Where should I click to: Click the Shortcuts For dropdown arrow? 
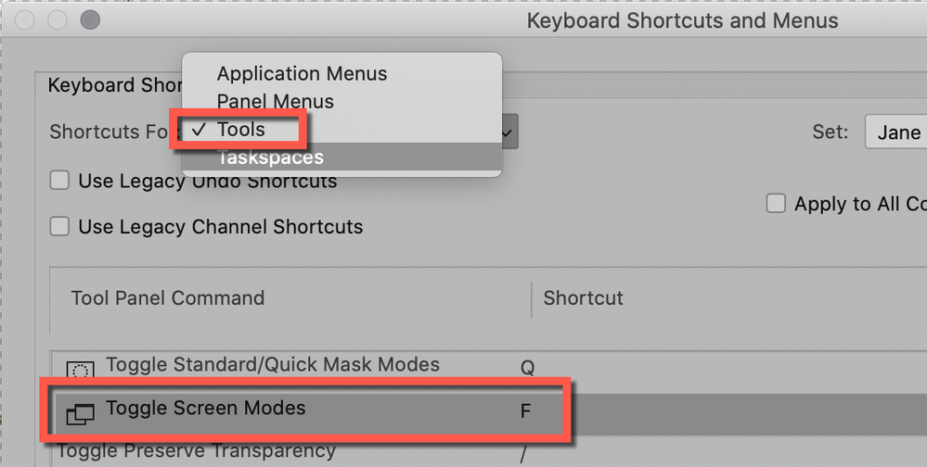point(508,133)
